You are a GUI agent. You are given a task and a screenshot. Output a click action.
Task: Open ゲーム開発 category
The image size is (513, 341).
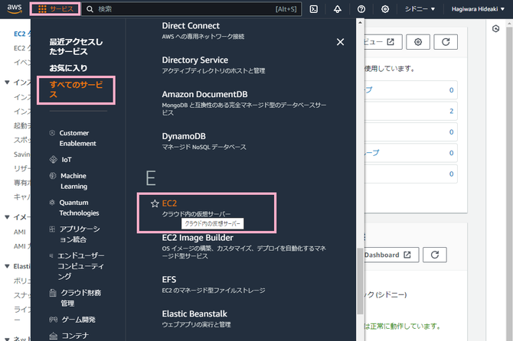coord(79,320)
